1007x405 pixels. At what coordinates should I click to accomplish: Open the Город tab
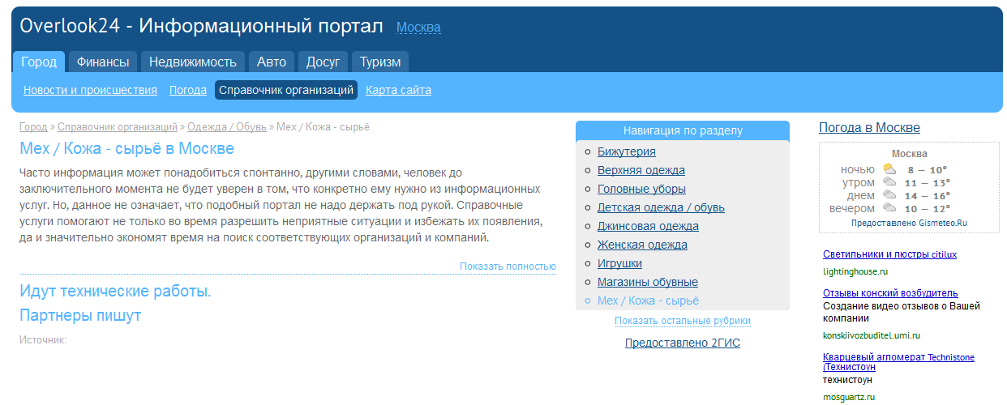[39, 62]
